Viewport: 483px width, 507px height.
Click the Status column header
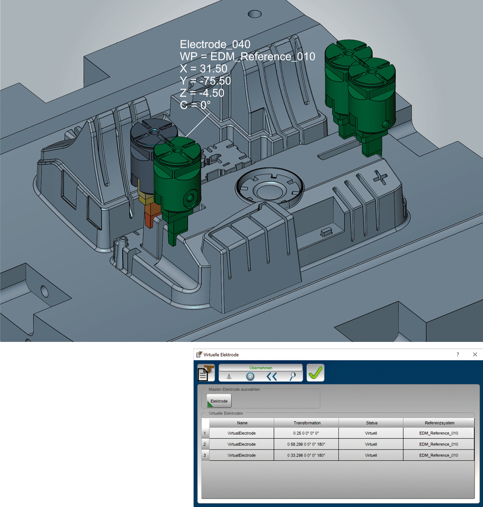[371, 423]
